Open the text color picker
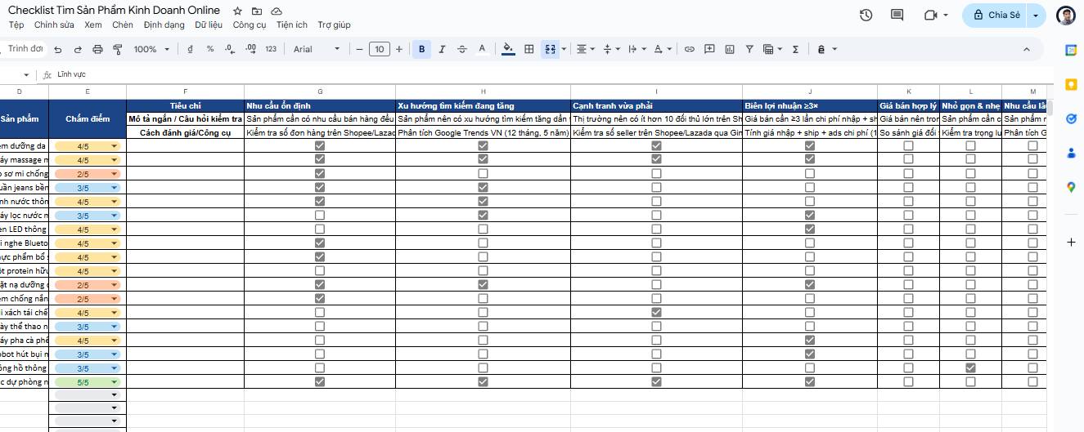 point(483,49)
